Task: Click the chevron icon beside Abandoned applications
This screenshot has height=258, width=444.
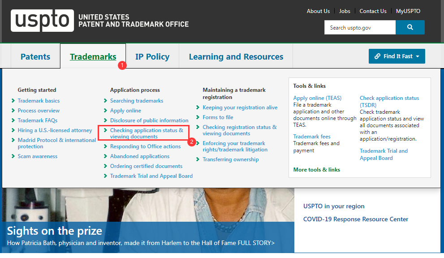Action: 105,156
